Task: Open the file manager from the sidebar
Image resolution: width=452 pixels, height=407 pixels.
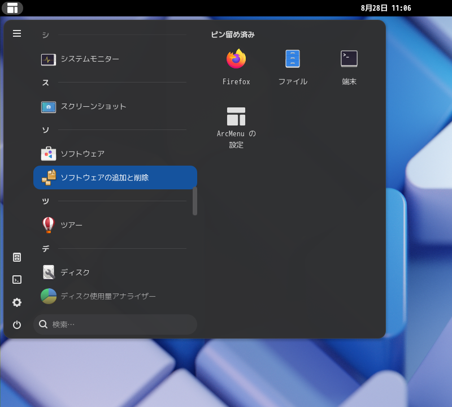Action: pyautogui.click(x=17, y=257)
